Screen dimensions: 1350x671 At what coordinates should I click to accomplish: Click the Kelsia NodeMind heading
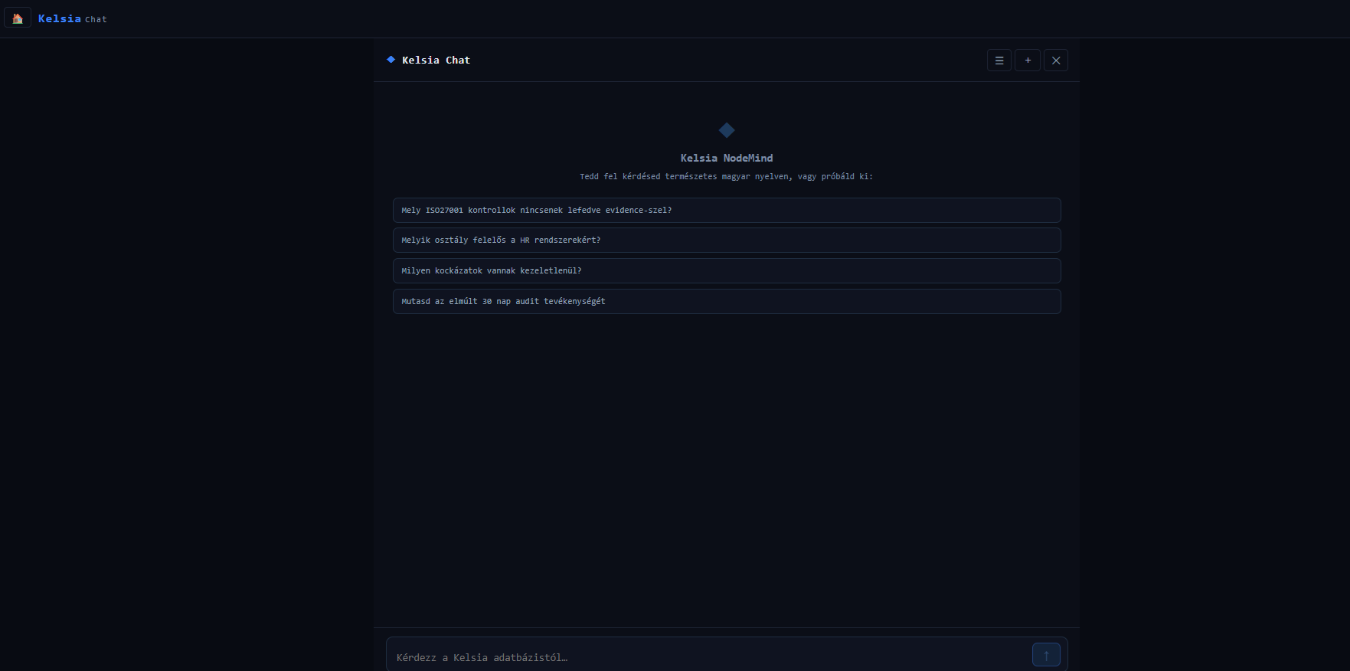[x=727, y=158]
